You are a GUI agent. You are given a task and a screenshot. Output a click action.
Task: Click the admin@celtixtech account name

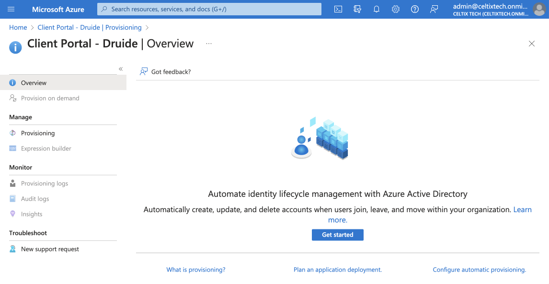point(490,6)
